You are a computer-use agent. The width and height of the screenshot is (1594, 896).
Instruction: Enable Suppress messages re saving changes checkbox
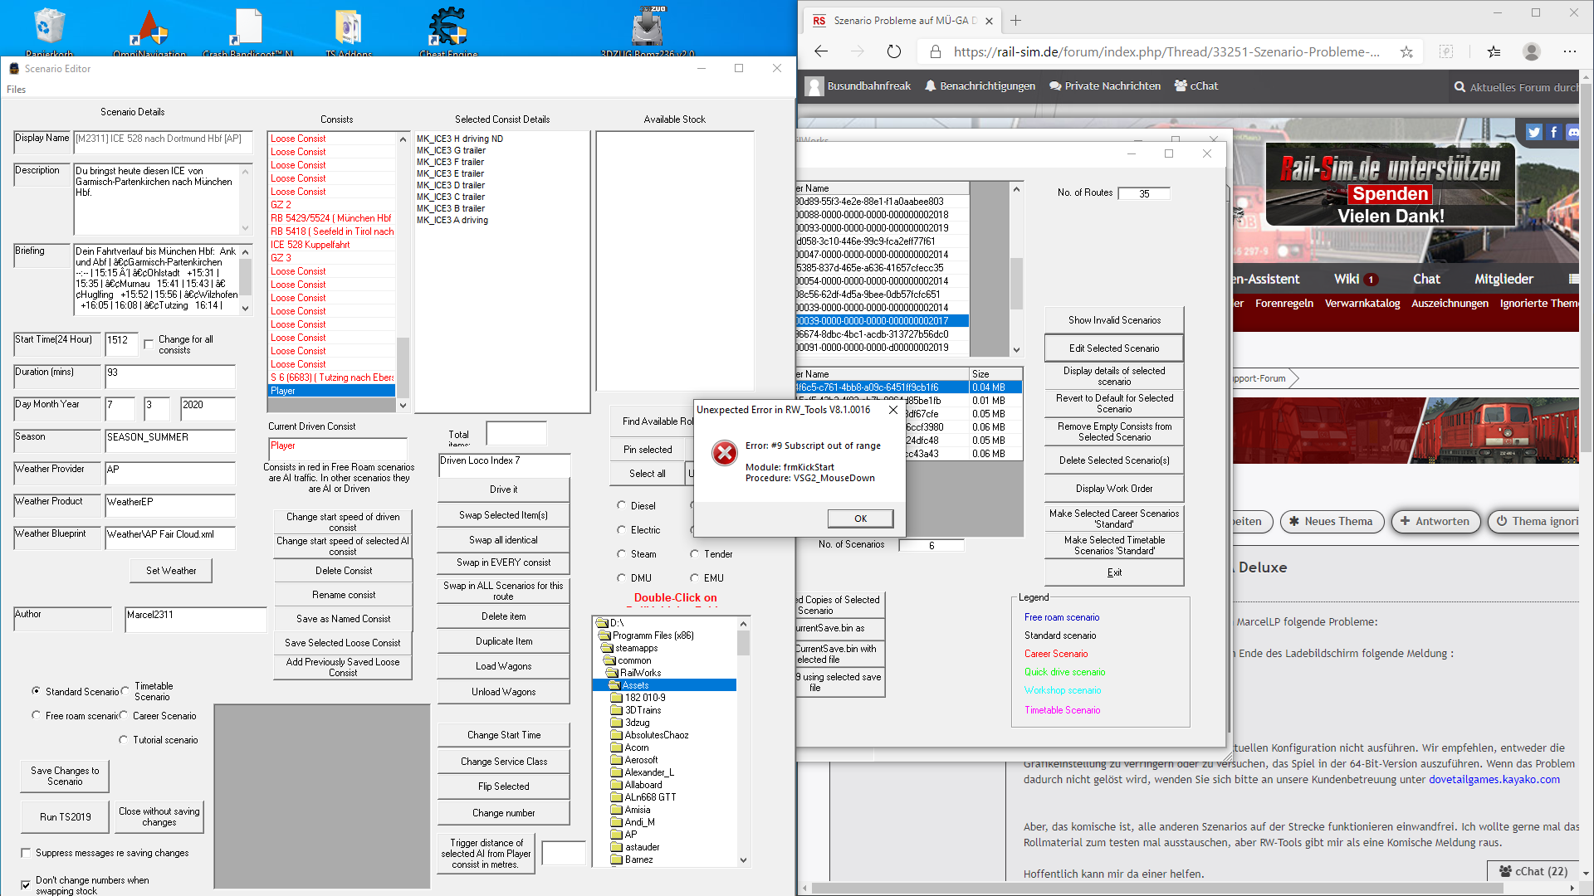(26, 853)
